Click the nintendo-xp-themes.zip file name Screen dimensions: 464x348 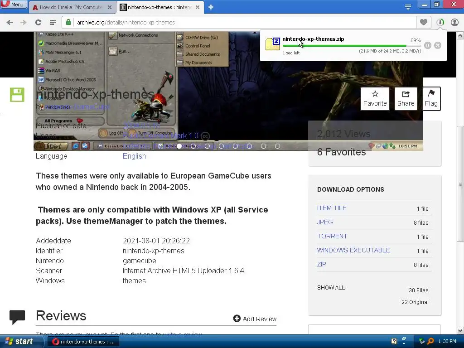pyautogui.click(x=313, y=39)
